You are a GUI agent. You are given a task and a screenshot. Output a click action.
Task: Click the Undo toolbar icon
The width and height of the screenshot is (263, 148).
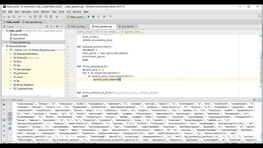point(20,17)
